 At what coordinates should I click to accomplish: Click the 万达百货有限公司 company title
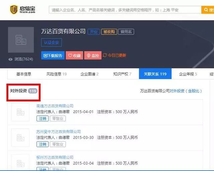point(63,31)
